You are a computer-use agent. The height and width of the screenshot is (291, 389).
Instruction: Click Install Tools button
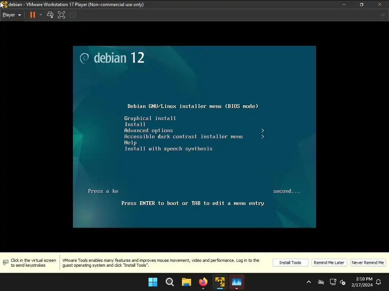(x=290, y=263)
